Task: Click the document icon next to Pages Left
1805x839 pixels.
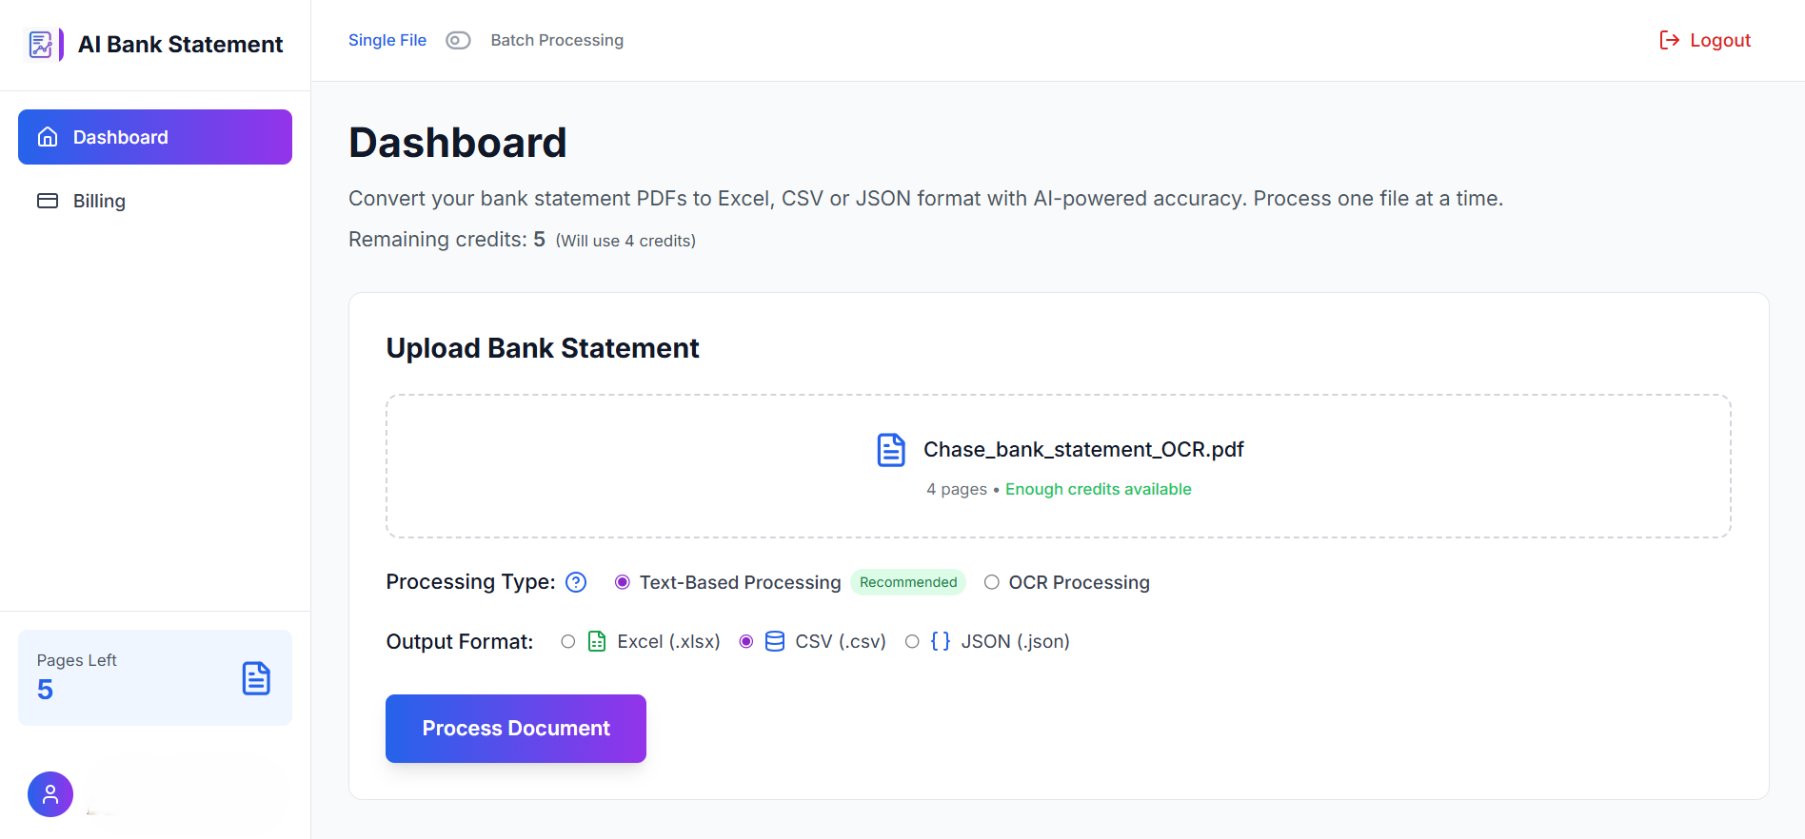Action: [255, 677]
